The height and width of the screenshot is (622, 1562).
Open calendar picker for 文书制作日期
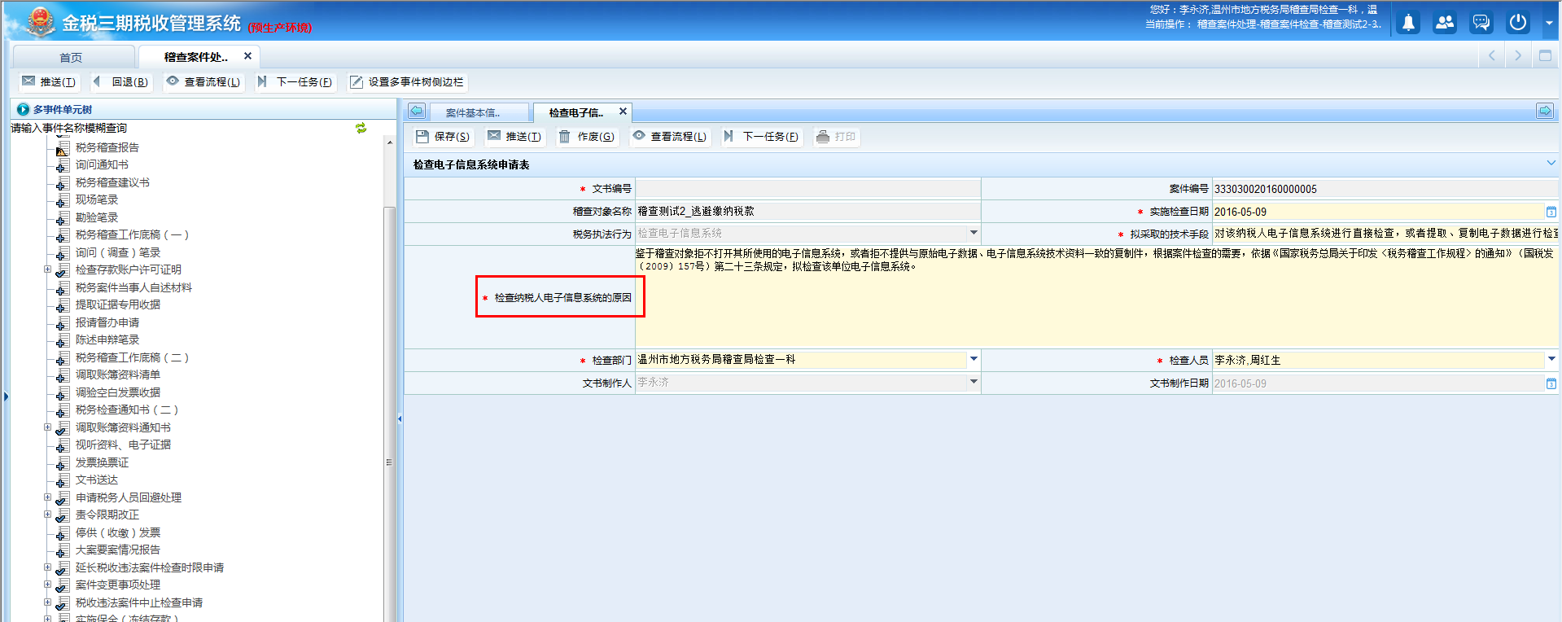coord(1551,383)
